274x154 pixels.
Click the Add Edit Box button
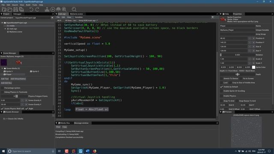(6, 83)
